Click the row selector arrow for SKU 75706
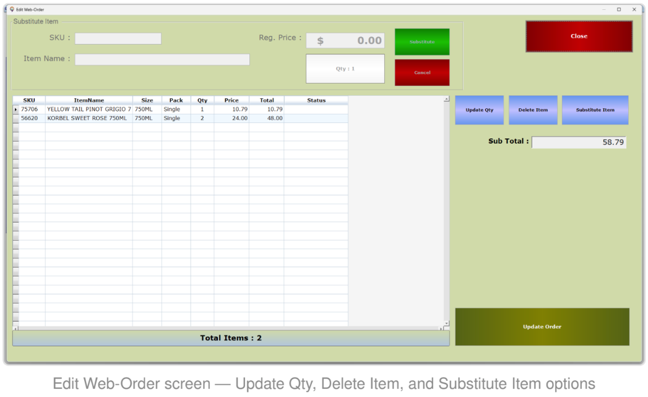The width and height of the screenshot is (648, 397). click(x=15, y=109)
